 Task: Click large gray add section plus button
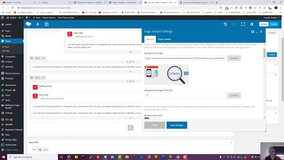pyautogui.click(x=130, y=128)
